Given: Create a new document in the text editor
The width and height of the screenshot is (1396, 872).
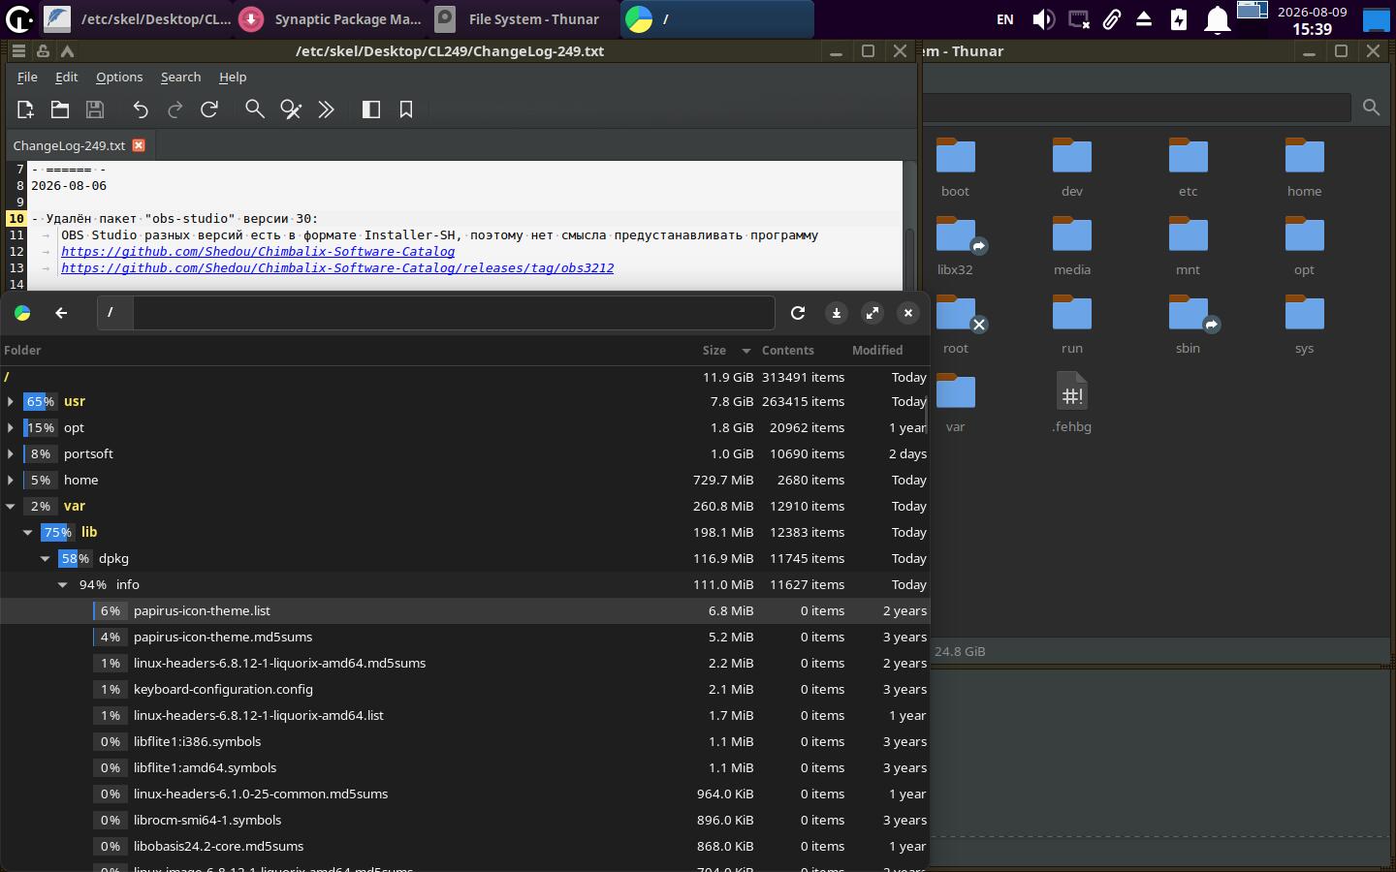Looking at the screenshot, I should 25,109.
